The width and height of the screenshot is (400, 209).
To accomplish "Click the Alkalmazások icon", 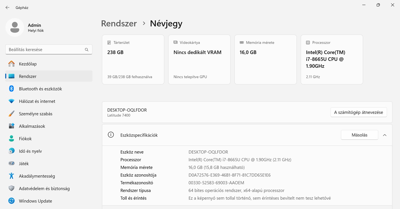I will pos(12,126).
